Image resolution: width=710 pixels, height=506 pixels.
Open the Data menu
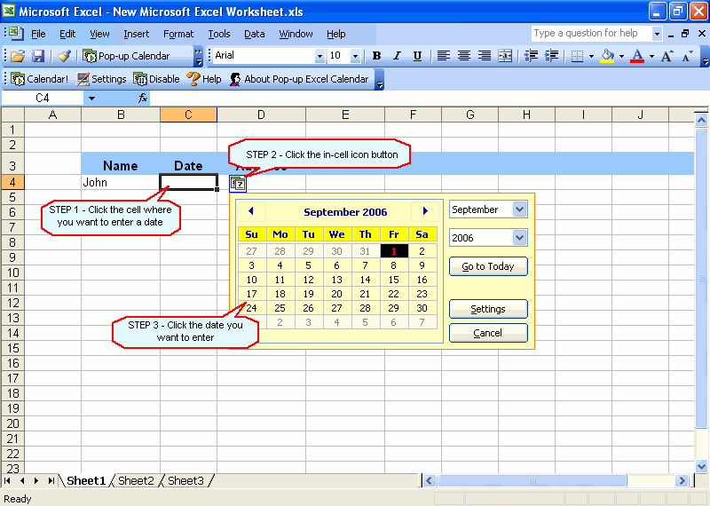pos(255,34)
